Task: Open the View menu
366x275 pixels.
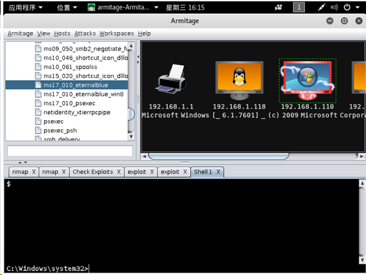Action: point(44,33)
